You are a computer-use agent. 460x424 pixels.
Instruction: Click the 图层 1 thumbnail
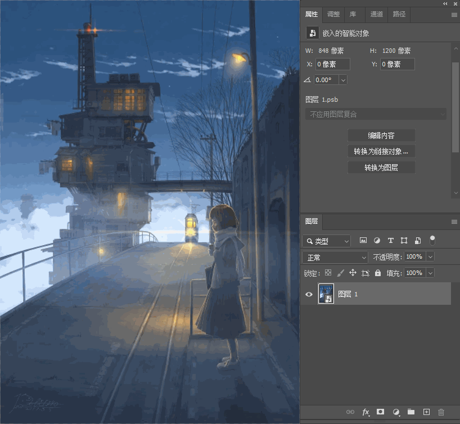tap(326, 294)
